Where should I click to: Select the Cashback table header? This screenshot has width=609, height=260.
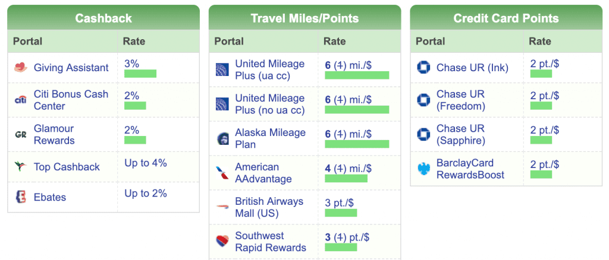103,18
